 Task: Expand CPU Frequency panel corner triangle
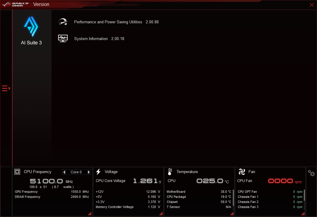[90, 213]
